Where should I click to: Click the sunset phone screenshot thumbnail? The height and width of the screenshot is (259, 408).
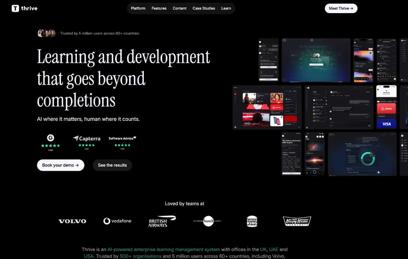314,154
